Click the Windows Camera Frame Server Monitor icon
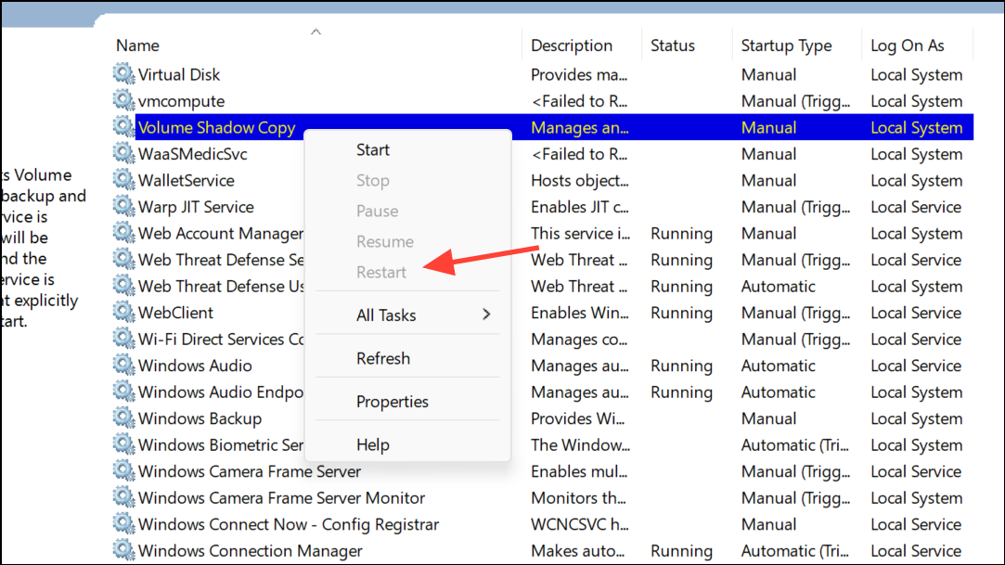1005x565 pixels. (x=123, y=497)
